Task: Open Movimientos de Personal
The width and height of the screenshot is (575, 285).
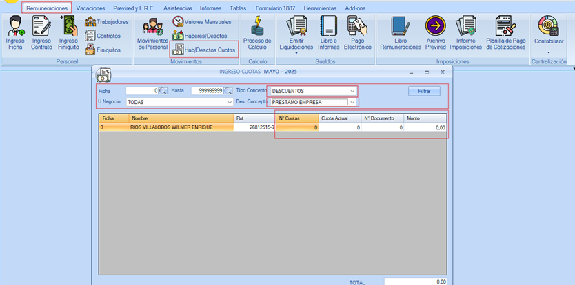Action: [x=152, y=34]
